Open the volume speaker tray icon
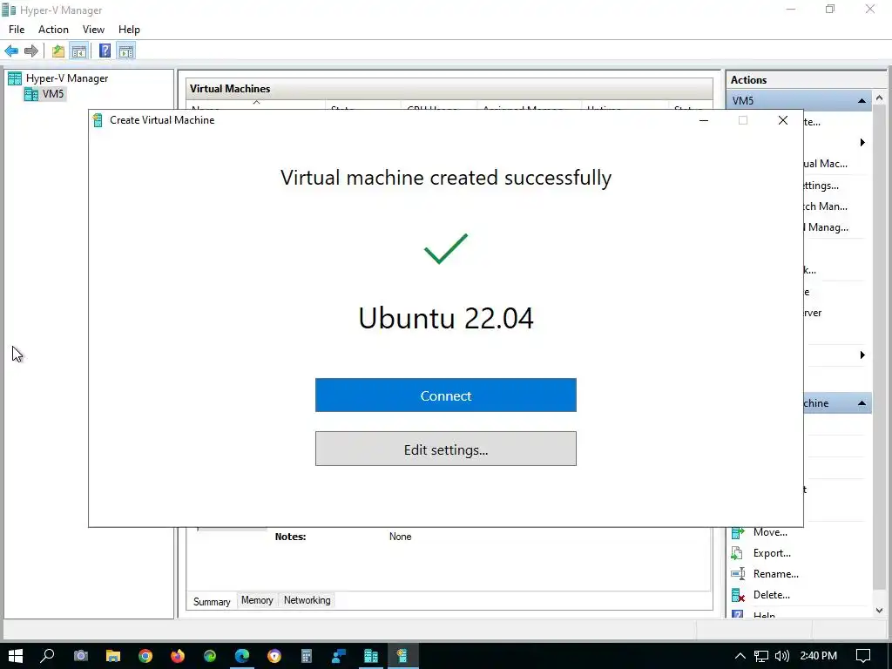 pyautogui.click(x=782, y=656)
